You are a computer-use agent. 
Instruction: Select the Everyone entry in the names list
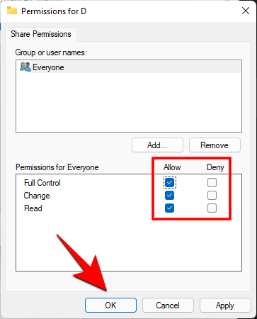129,67
